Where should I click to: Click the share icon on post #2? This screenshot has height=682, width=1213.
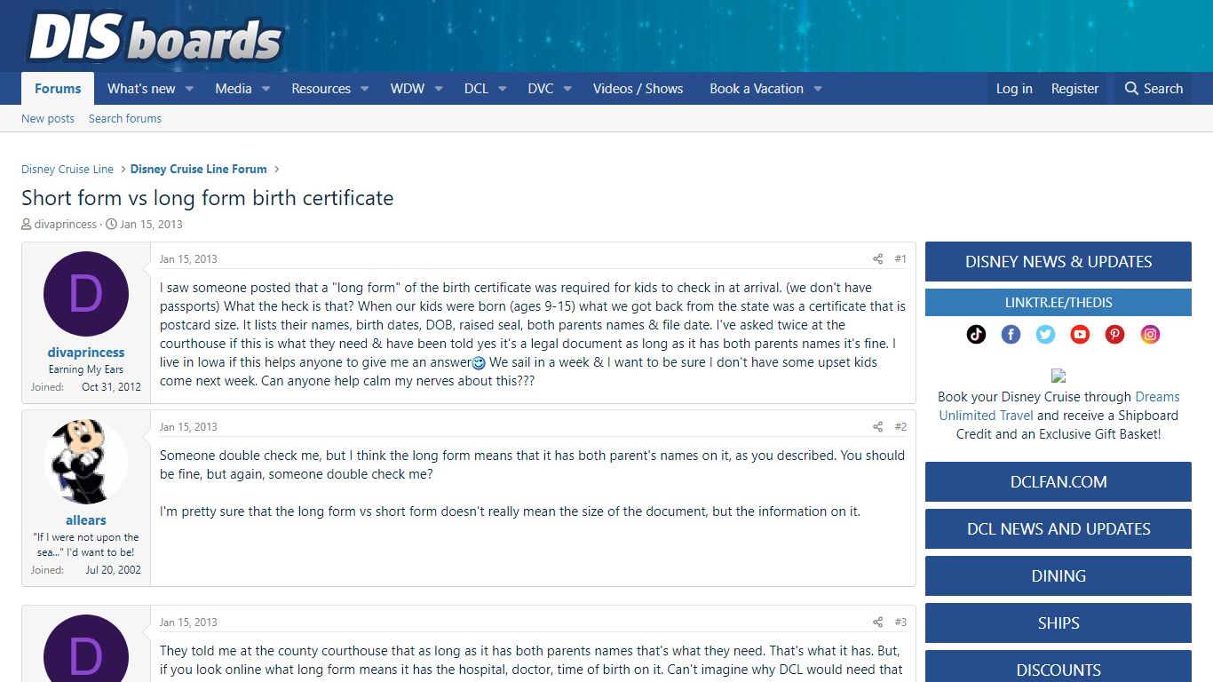877,427
